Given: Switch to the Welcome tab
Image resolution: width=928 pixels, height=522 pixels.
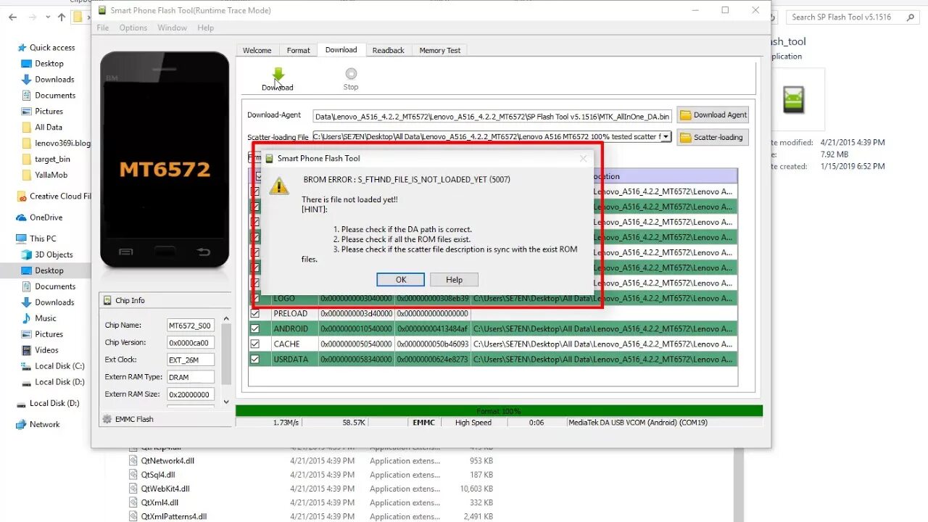Looking at the screenshot, I should pos(257,51).
